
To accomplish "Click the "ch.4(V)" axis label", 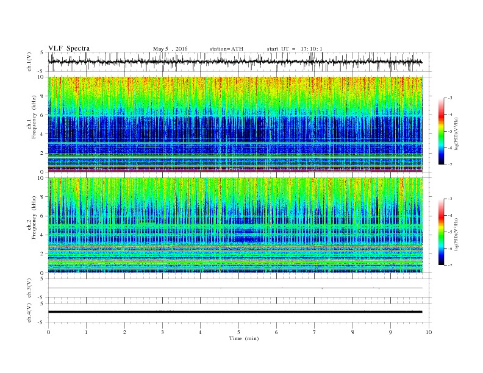I will click(x=29, y=313).
